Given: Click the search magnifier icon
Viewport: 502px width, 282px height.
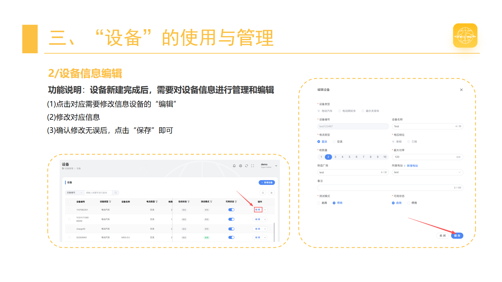Looking at the screenshot, I should (116, 193).
